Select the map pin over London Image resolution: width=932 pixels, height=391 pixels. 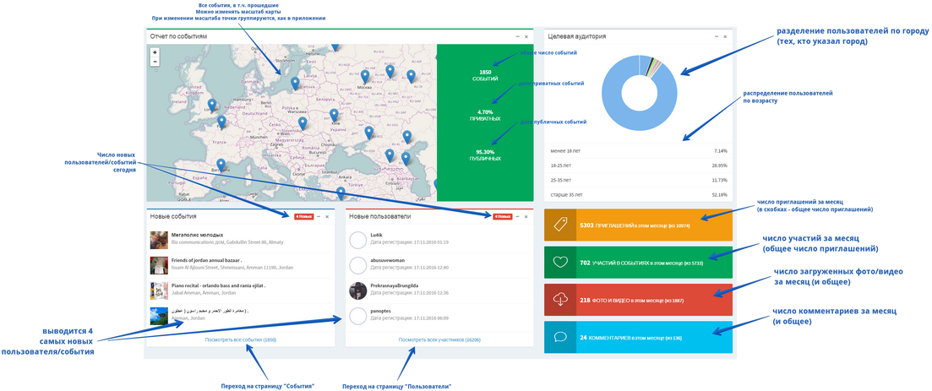(x=212, y=106)
